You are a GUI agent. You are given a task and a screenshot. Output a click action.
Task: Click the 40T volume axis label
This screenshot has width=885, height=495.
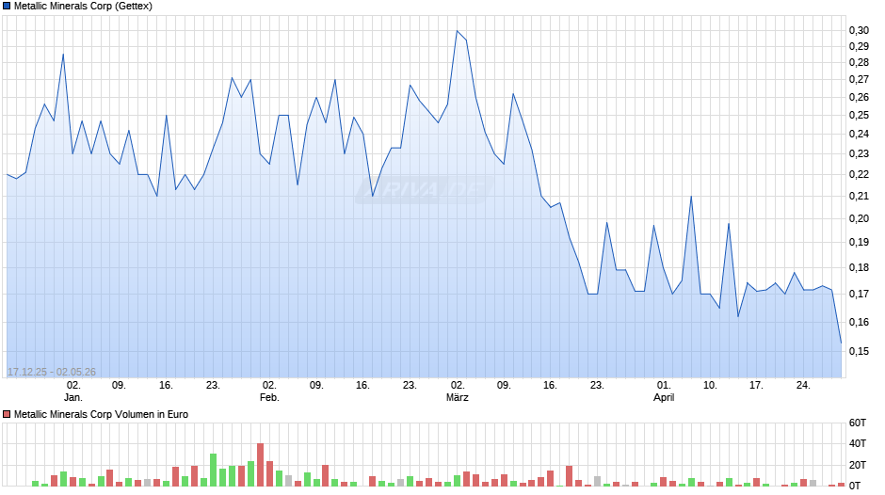point(858,443)
